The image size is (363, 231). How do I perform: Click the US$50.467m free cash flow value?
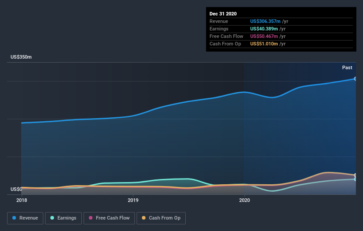(x=264, y=36)
